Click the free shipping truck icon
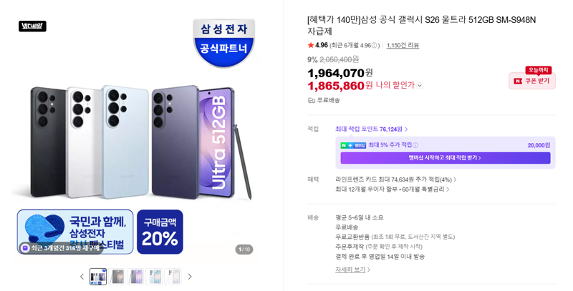Viewport: 573px width, 291px height. (312, 100)
